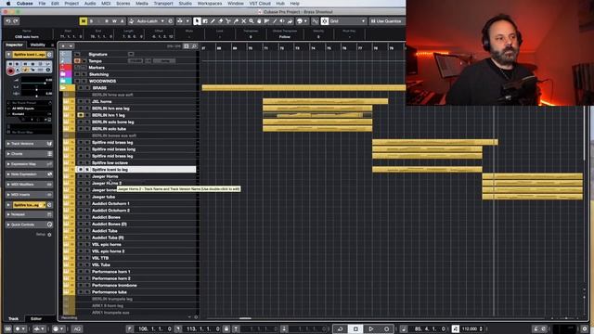Open the color palette dropdown arrow
This screenshot has height=334, width=594.
(x=305, y=21)
